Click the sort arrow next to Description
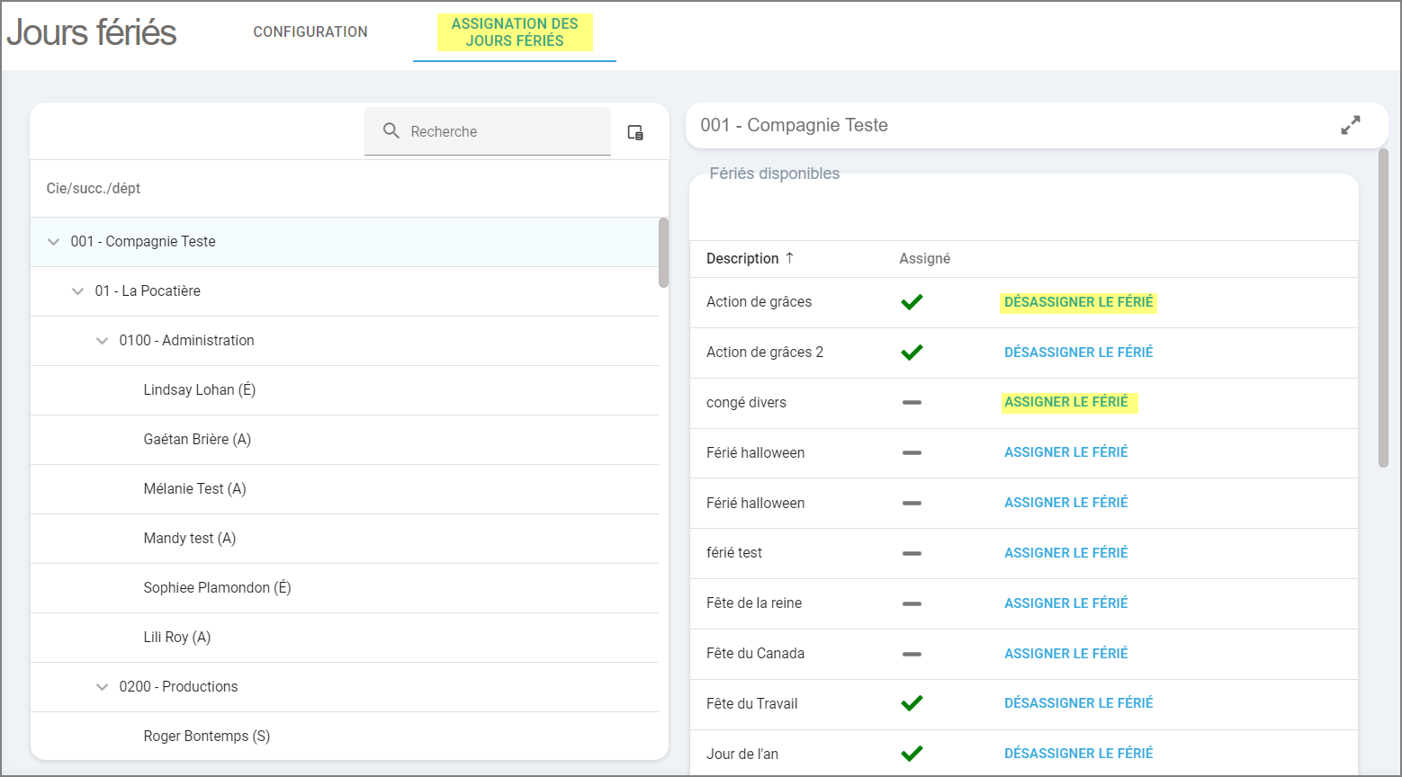Viewport: 1402px width, 777px height. (x=789, y=258)
